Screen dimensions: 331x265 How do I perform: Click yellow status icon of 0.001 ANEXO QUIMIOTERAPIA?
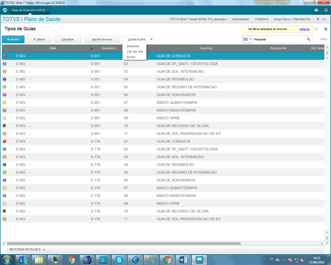(x=4, y=102)
